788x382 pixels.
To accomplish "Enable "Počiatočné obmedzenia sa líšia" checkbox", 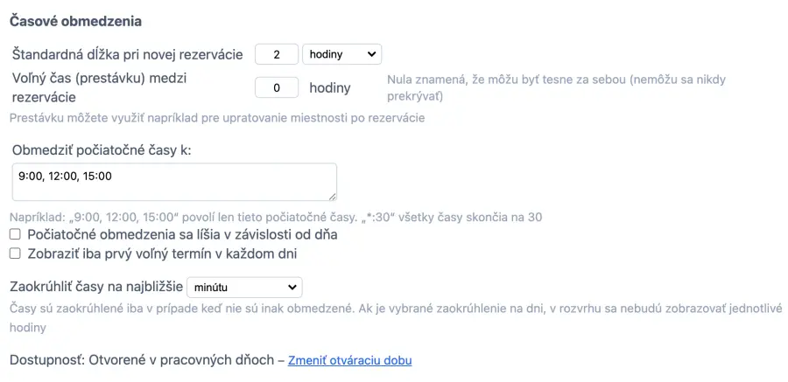I will point(15,234).
